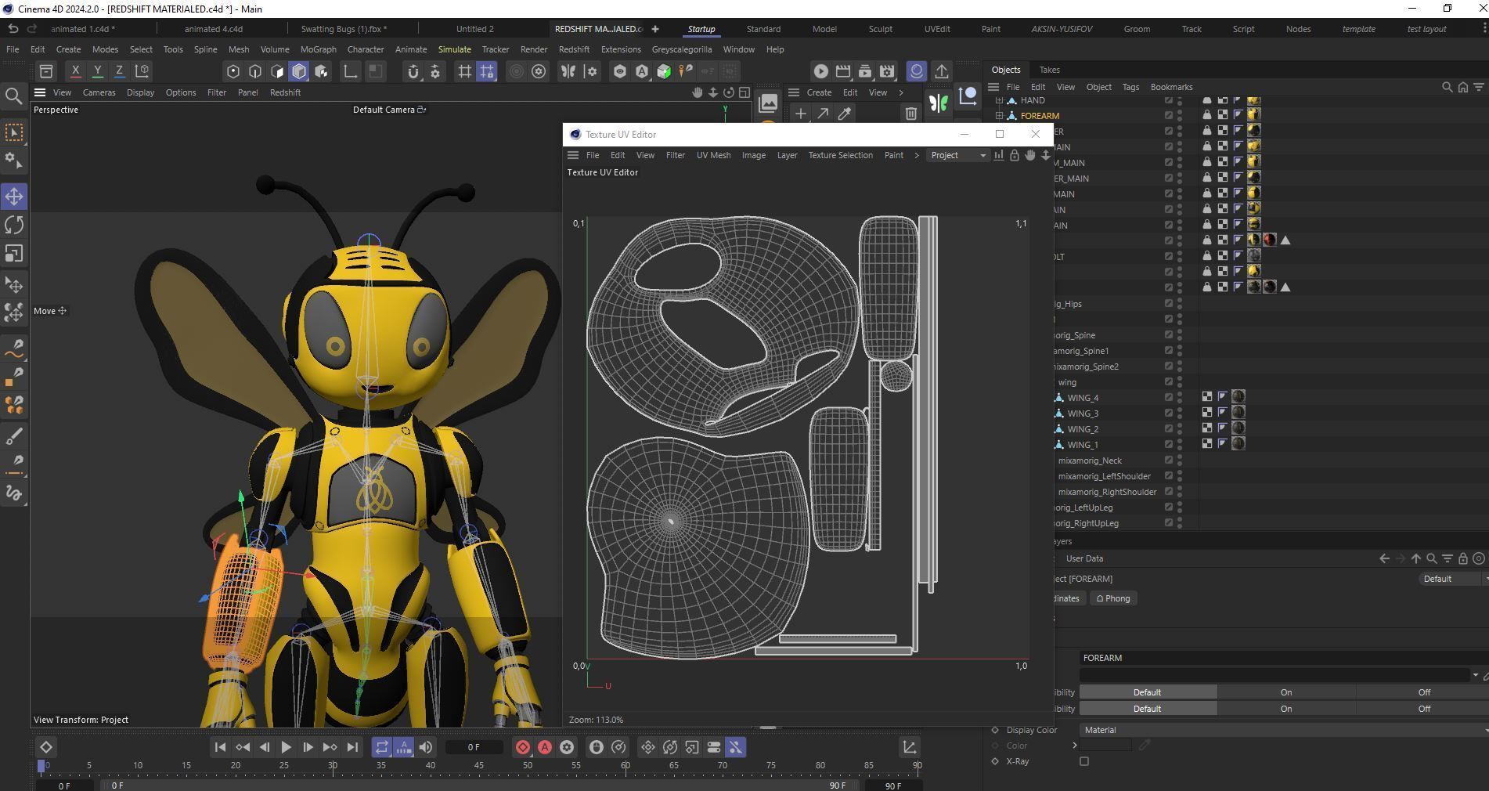Open the Default mode dropdown in Attributes
The image size is (1489, 791).
pos(1454,579)
